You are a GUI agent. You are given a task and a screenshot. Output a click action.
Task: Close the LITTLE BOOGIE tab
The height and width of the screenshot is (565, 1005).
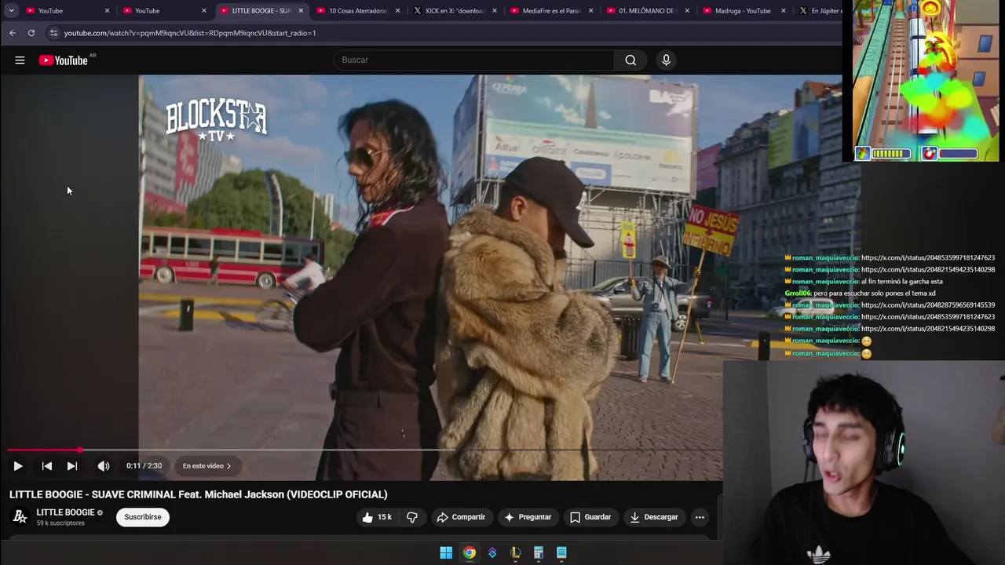coord(301,11)
